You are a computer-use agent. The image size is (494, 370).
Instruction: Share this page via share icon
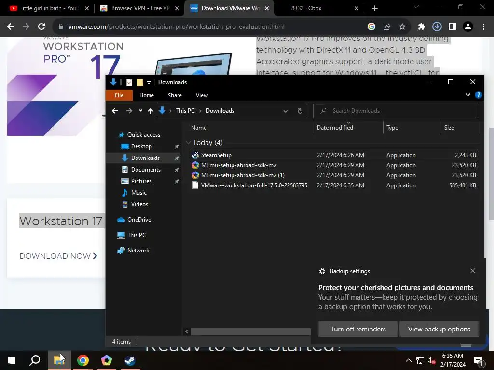[387, 27]
